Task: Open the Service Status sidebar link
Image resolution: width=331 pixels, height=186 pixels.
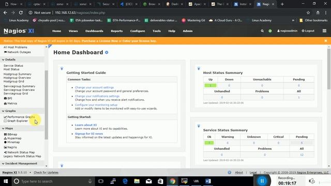Action: click(x=13, y=66)
